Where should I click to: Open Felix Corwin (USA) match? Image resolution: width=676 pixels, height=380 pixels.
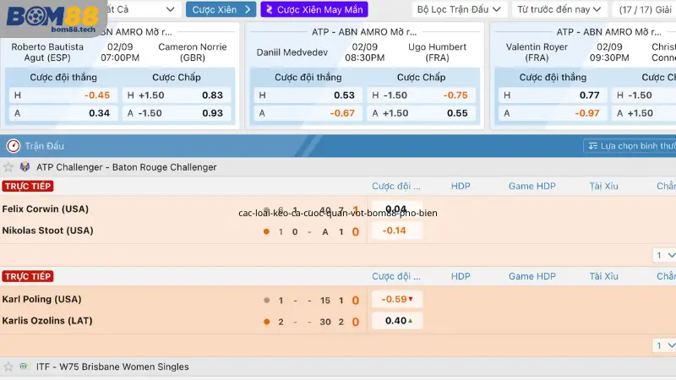(x=46, y=209)
